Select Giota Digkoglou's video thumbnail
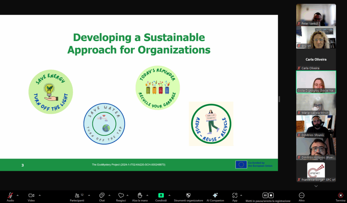This screenshot has width=347, height=203. (316, 81)
